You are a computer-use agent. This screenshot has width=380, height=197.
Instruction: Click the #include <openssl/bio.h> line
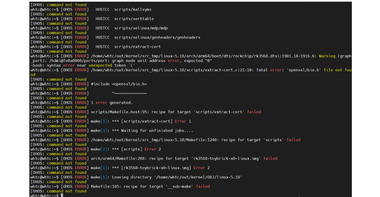(119, 84)
